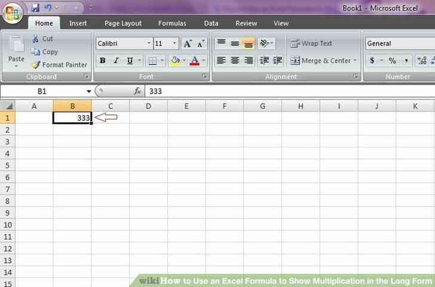Decrease font size with Shrink Font

[200, 44]
